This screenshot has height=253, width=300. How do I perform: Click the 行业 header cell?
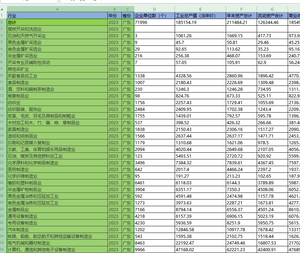pos(57,16)
